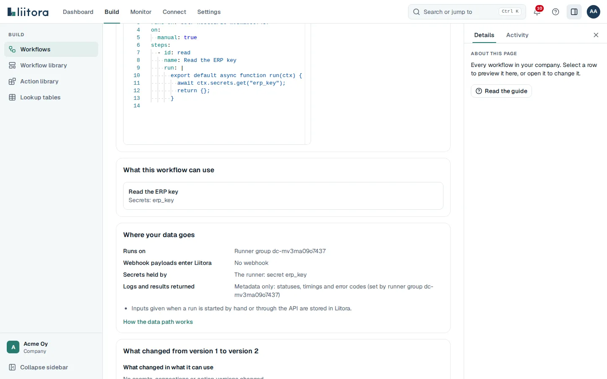Click the Collapse sidebar icon

click(12, 367)
